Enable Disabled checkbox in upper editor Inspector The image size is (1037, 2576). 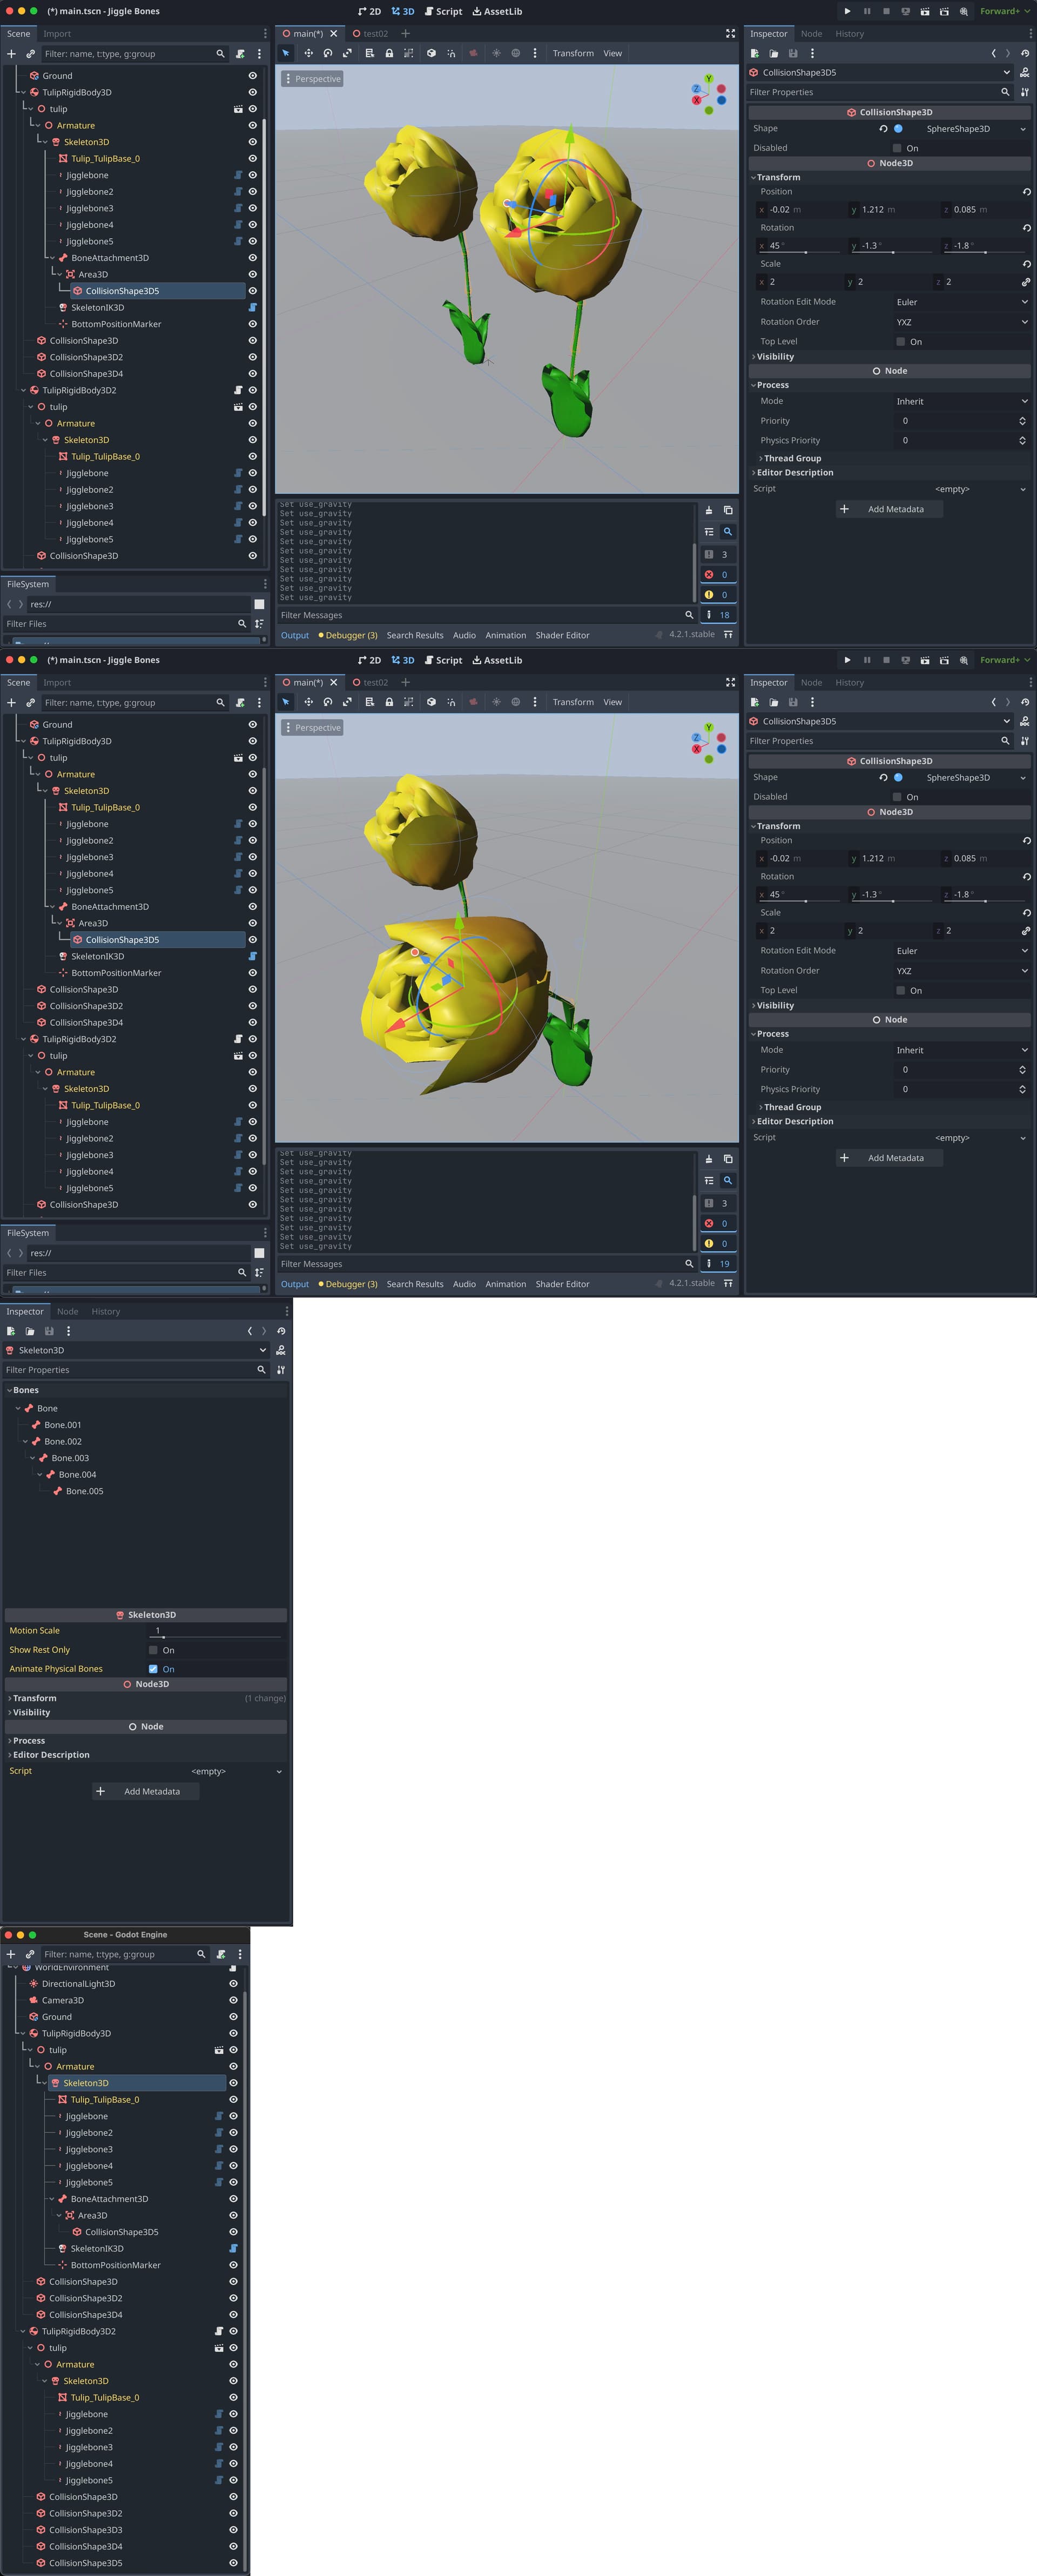(x=898, y=148)
